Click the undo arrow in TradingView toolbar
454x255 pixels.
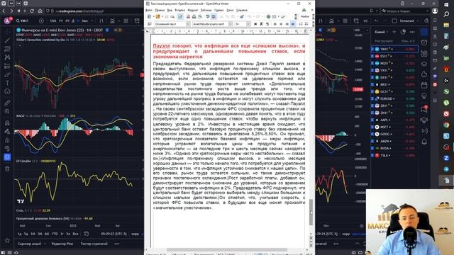click(x=376, y=21)
